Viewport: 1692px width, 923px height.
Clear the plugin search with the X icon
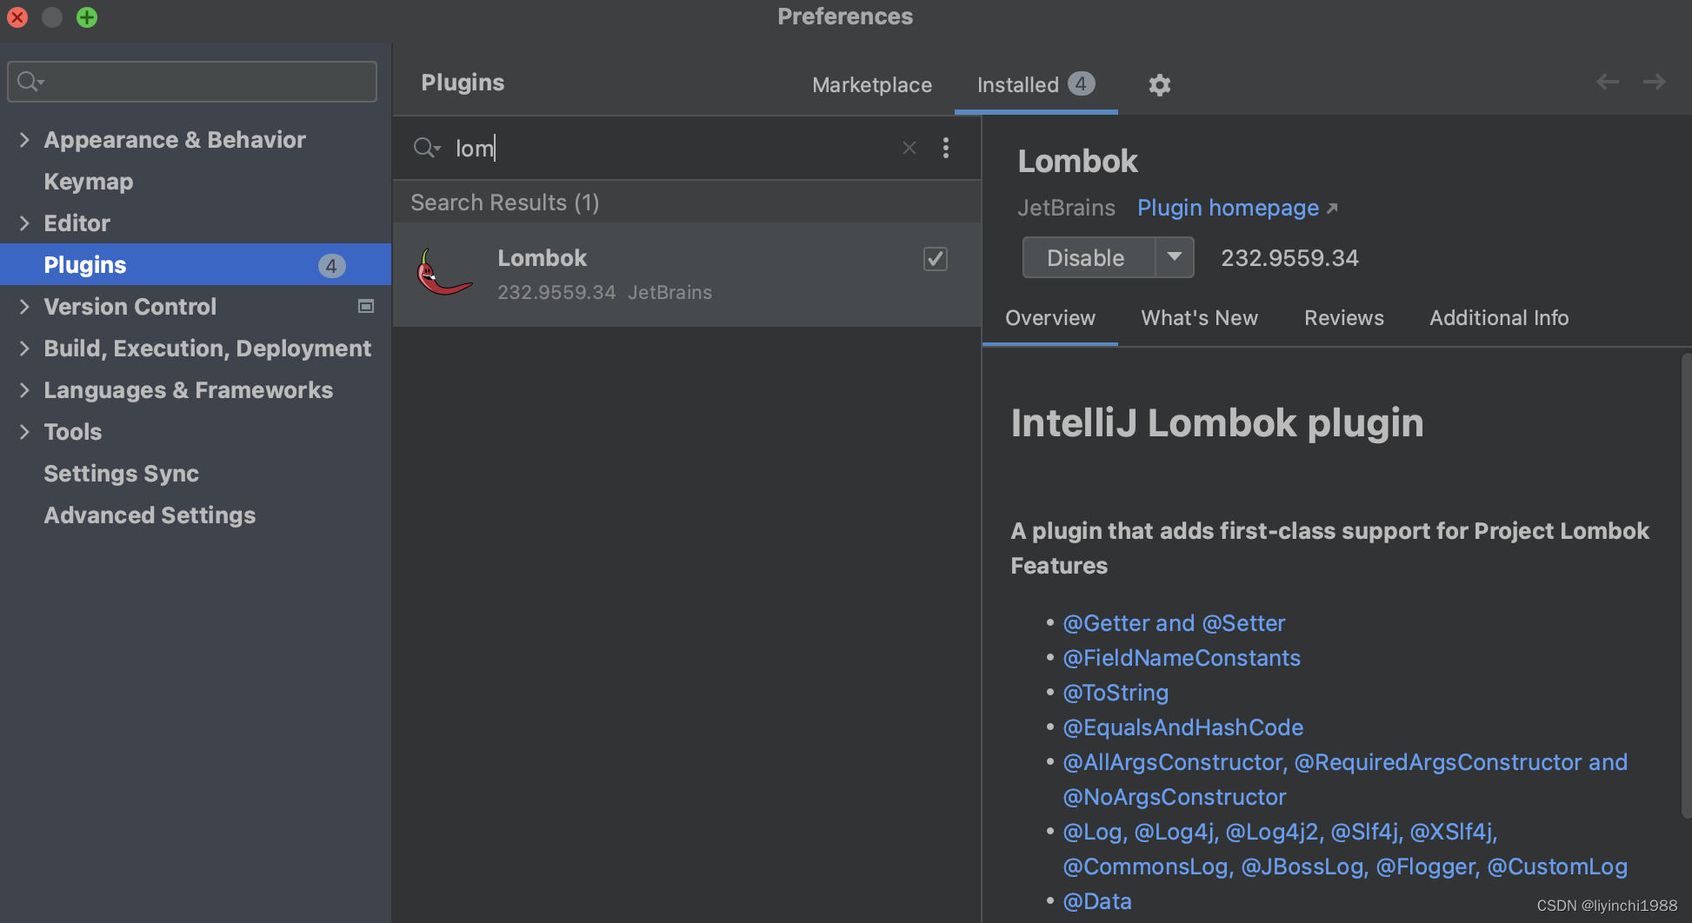pos(909,148)
